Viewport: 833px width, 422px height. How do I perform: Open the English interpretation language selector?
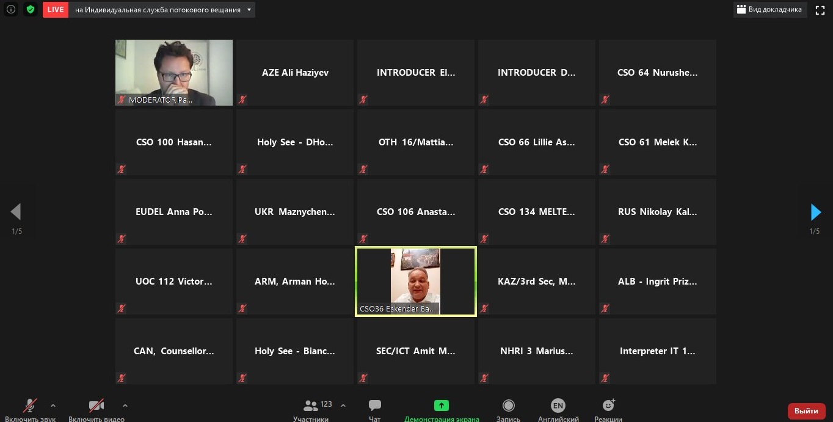(558, 409)
